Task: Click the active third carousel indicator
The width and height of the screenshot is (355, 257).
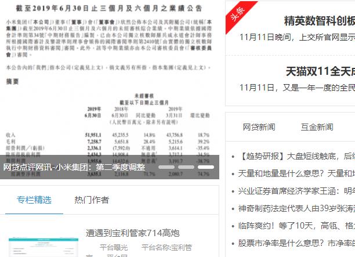Action: [206, 167]
